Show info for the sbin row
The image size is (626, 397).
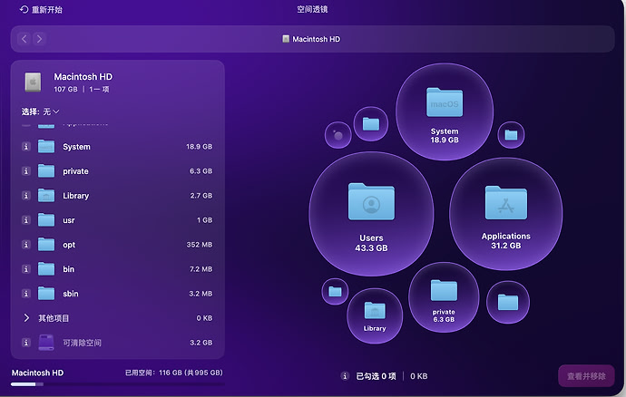(x=26, y=294)
